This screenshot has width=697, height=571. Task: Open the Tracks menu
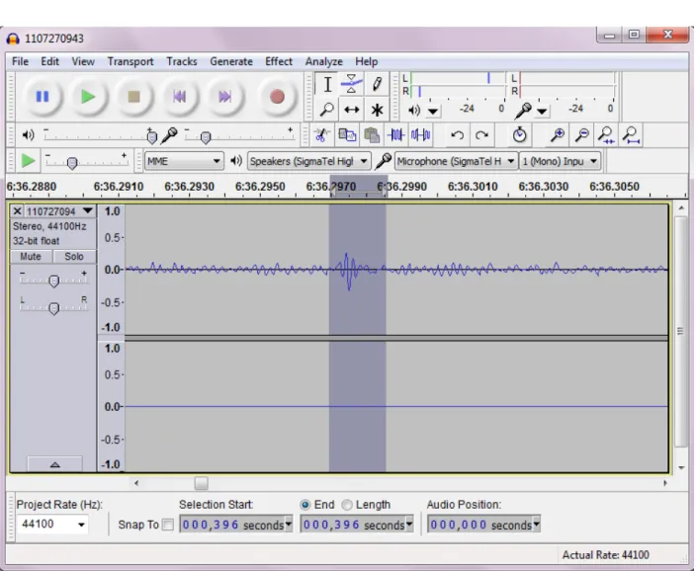pos(181,61)
